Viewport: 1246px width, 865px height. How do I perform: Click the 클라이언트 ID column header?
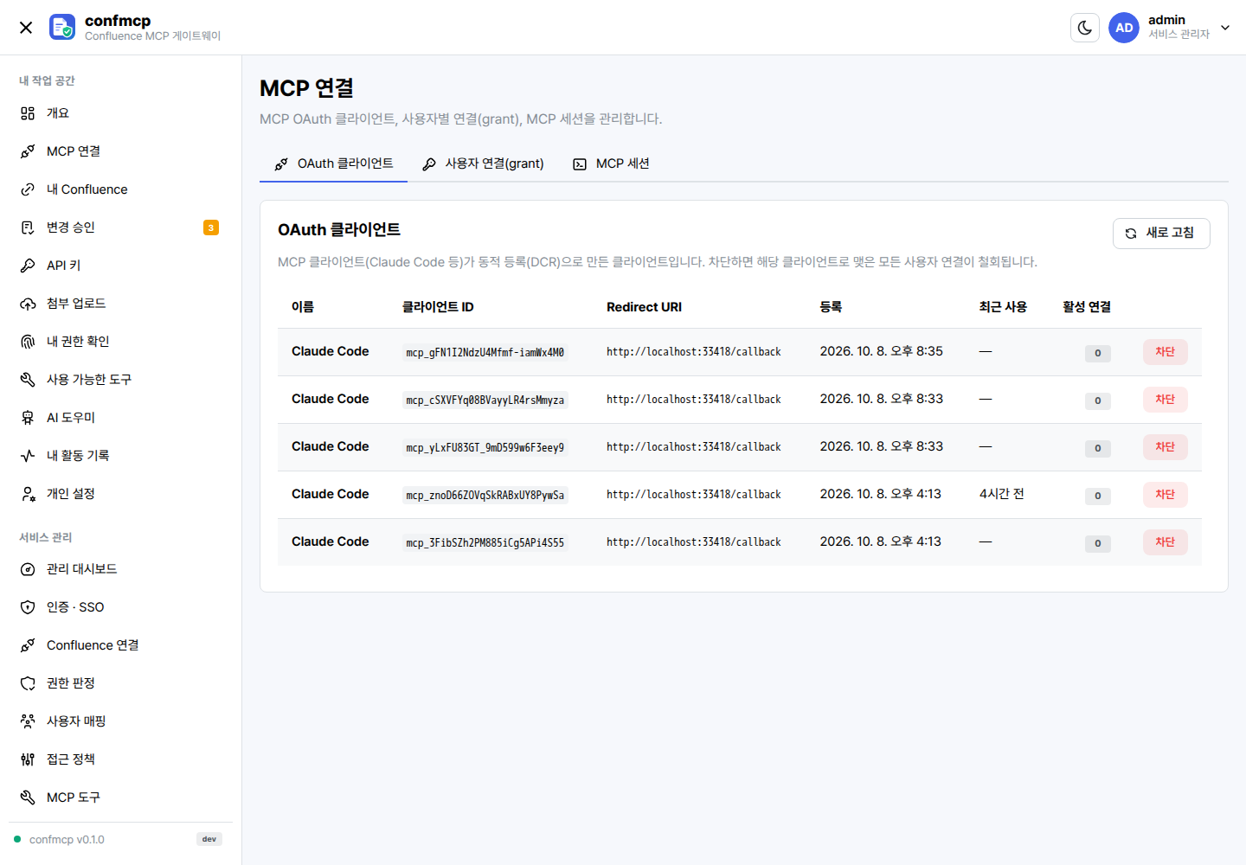438,307
